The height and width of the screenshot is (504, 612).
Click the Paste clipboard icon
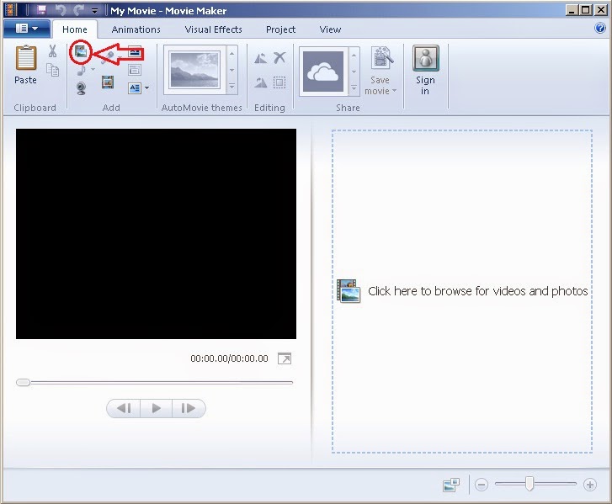[x=26, y=58]
